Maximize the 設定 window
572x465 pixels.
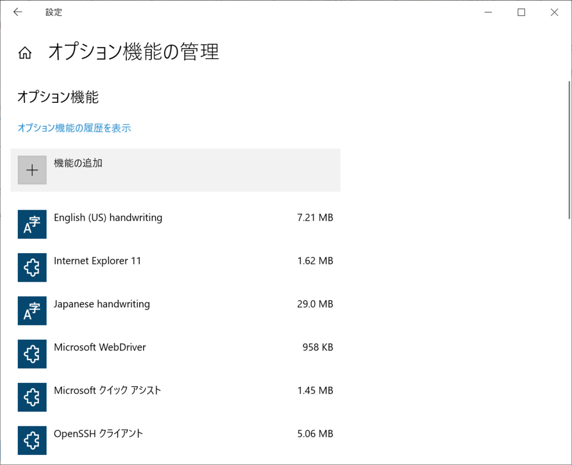click(x=521, y=12)
